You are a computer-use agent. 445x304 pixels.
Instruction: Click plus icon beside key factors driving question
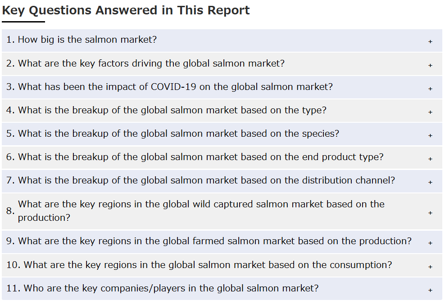[430, 66]
